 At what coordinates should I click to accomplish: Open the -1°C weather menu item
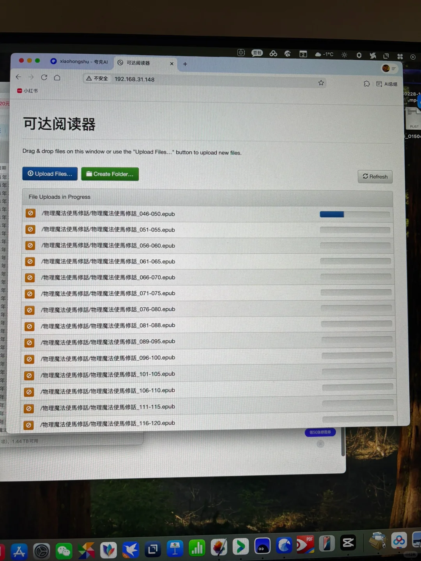(x=324, y=55)
